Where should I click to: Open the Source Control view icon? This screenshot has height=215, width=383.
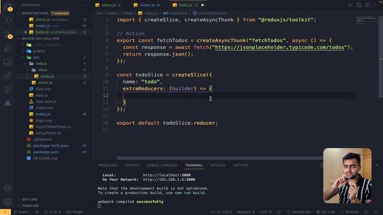coord(8,35)
